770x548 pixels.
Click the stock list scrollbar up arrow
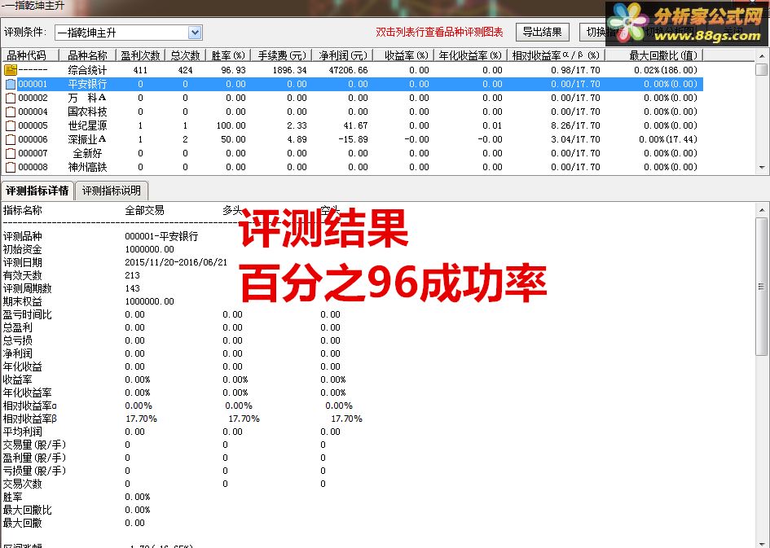point(762,56)
